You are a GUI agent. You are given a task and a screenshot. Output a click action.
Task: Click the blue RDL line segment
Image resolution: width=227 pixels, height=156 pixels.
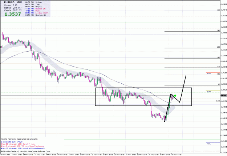click(213, 143)
